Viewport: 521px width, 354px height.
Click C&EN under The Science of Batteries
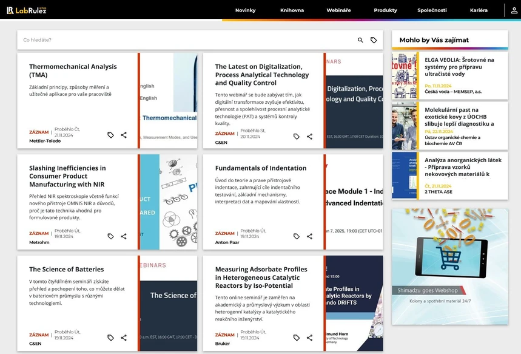35,344
